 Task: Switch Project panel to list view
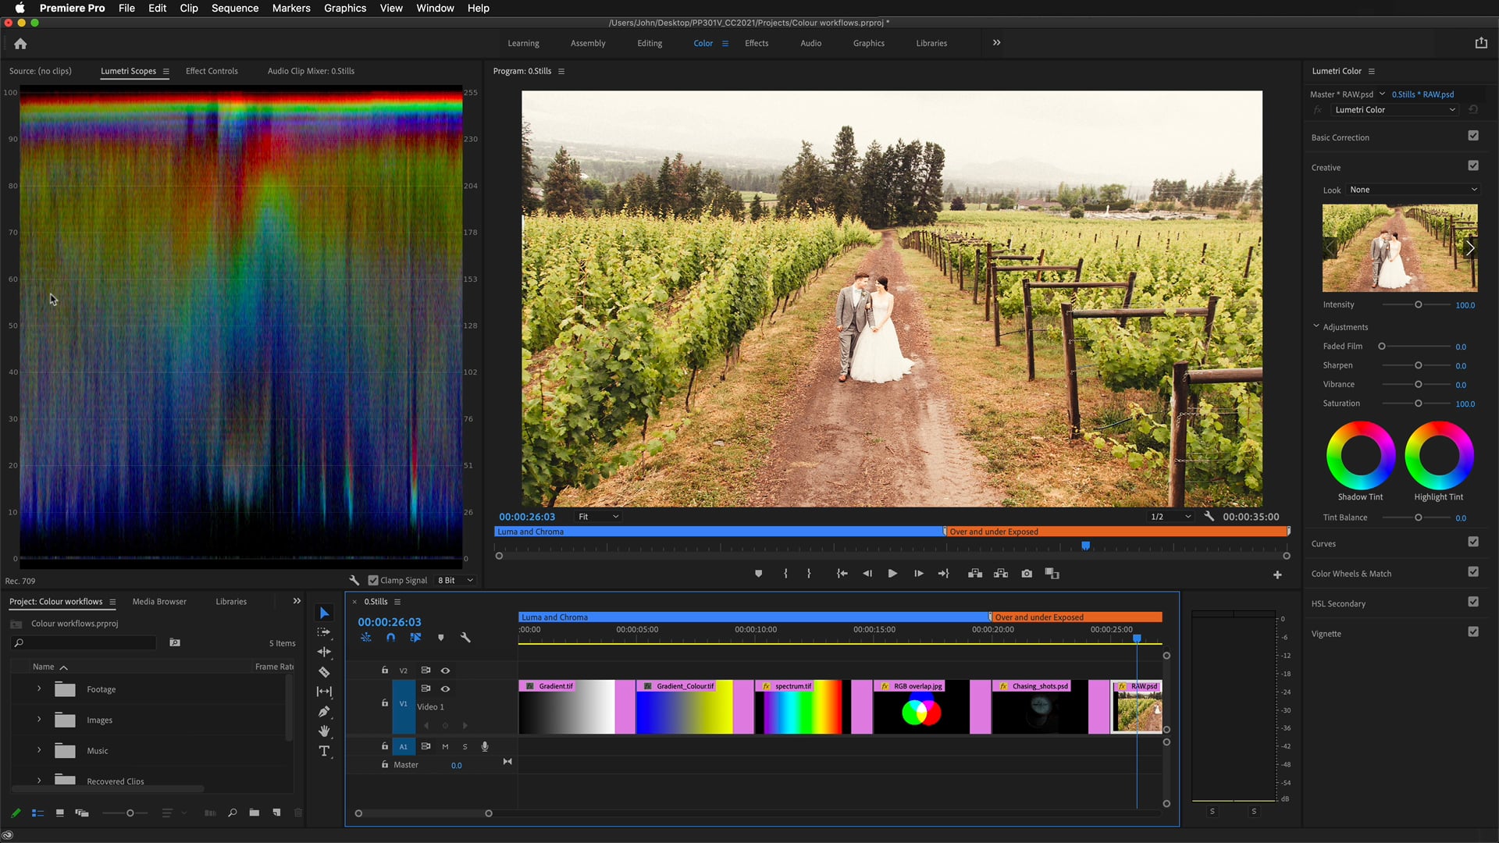point(37,813)
